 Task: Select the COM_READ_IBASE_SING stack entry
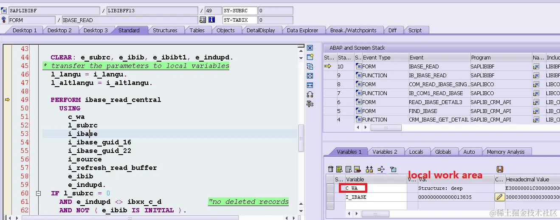pyautogui.click(x=439, y=84)
